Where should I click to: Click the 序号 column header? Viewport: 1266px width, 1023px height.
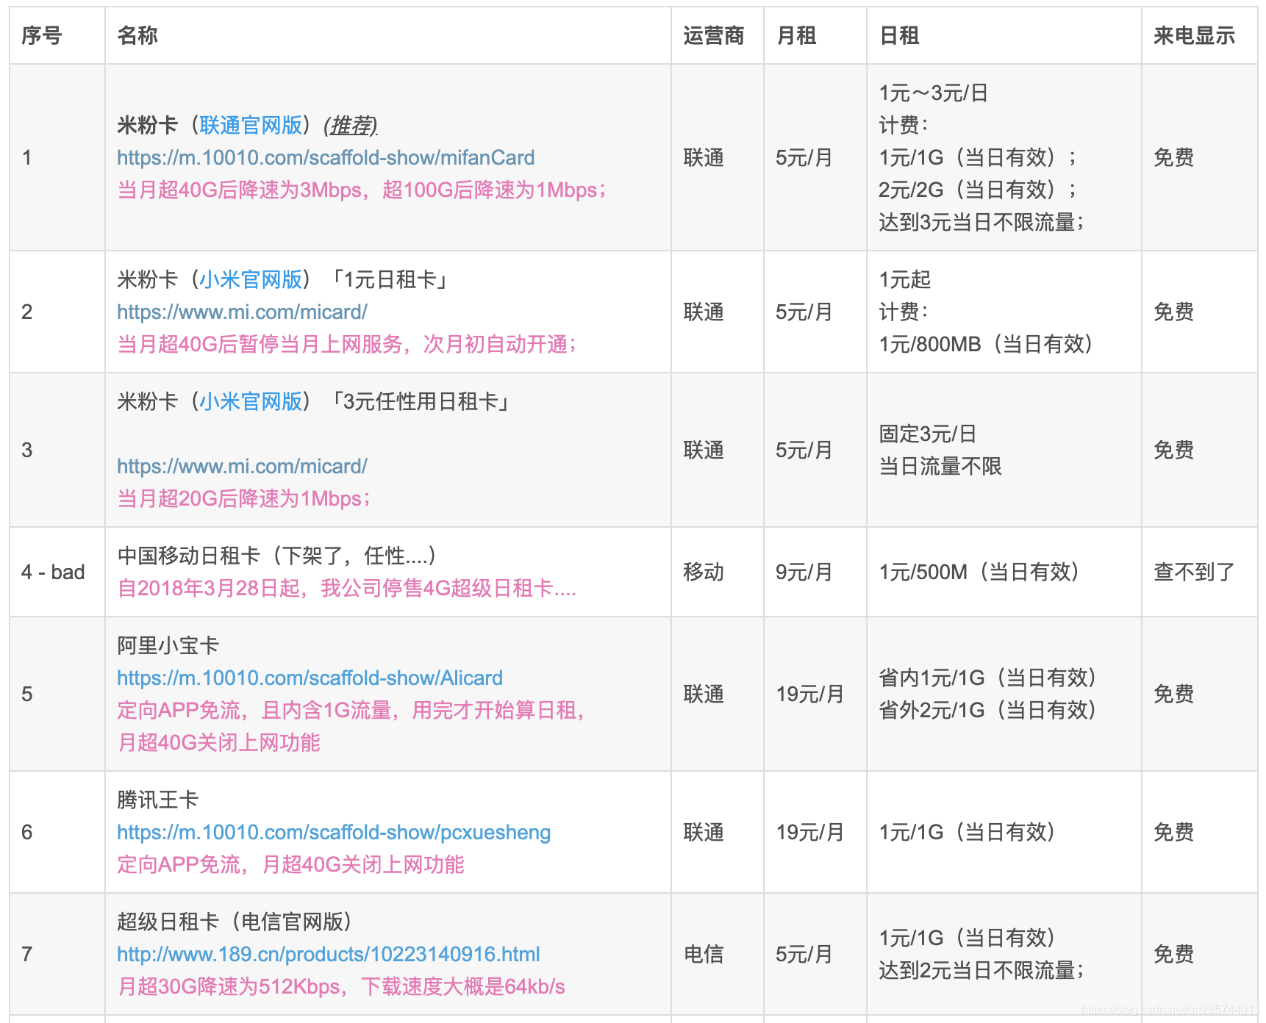pyautogui.click(x=41, y=35)
